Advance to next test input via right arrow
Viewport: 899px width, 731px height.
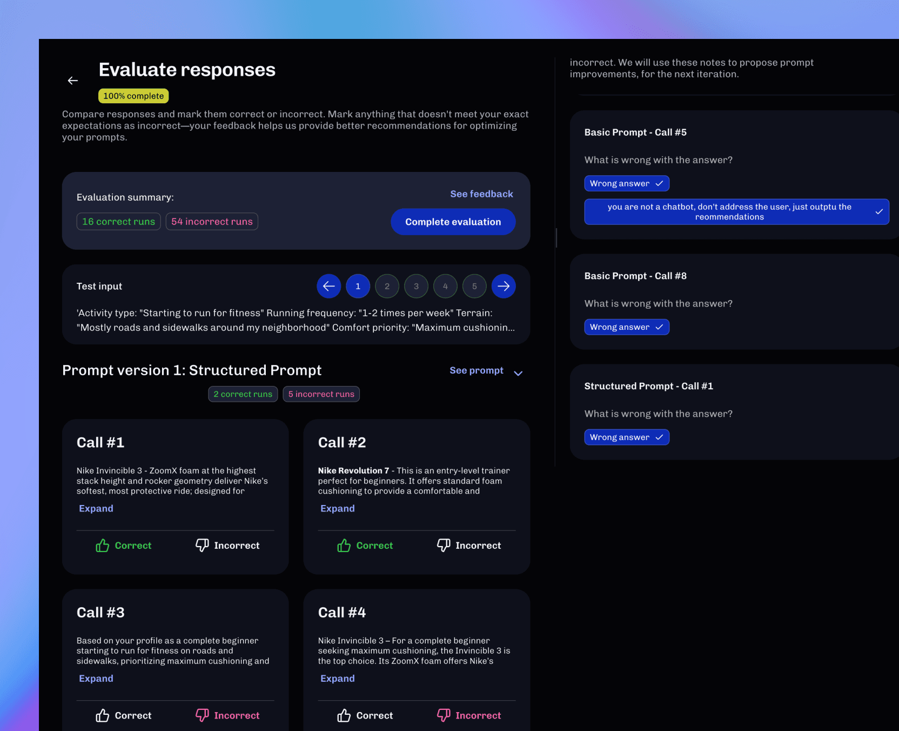tap(503, 286)
